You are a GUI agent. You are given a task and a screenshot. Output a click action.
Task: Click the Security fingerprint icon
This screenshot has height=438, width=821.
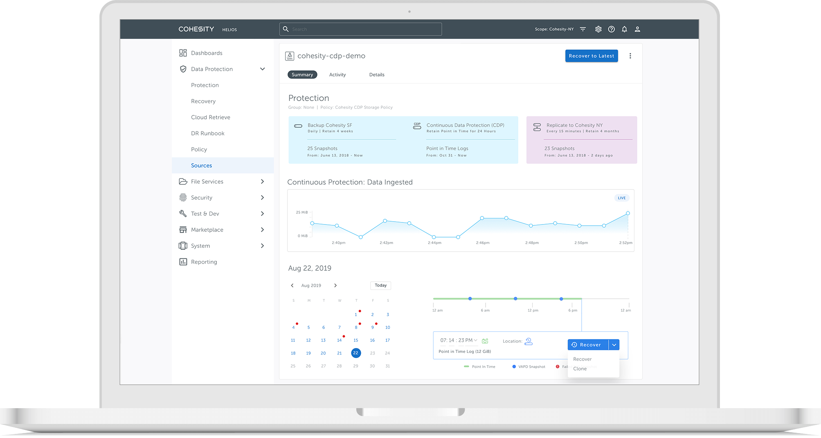coord(183,198)
